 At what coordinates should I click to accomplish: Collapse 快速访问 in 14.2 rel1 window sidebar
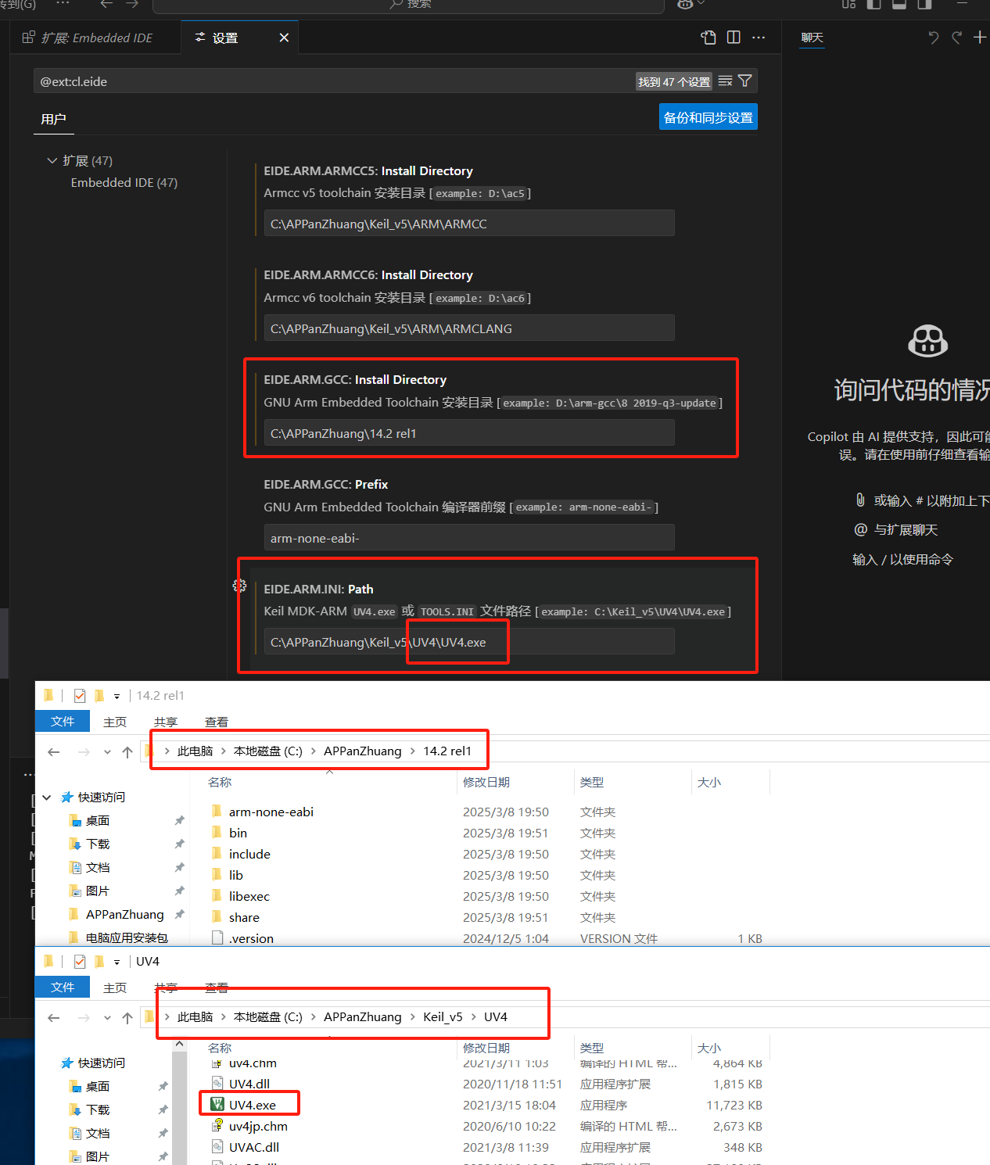(x=47, y=797)
